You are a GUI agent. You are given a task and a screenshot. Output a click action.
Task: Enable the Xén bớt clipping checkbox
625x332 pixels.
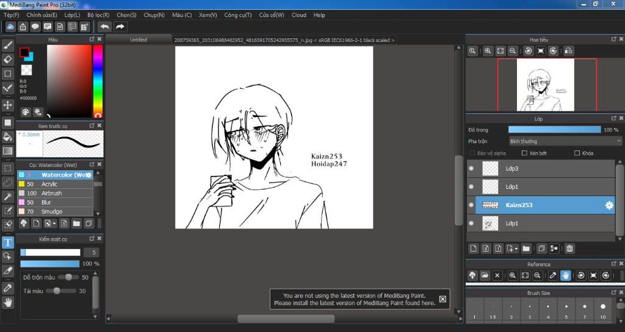pyautogui.click(x=524, y=153)
